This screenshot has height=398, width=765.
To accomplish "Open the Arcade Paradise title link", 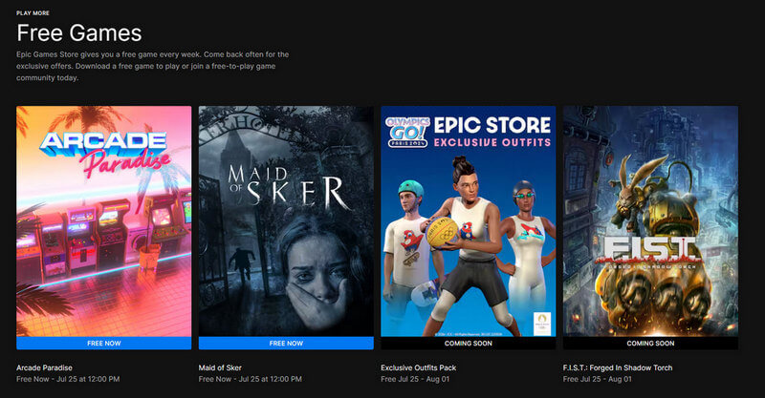I will pos(44,367).
